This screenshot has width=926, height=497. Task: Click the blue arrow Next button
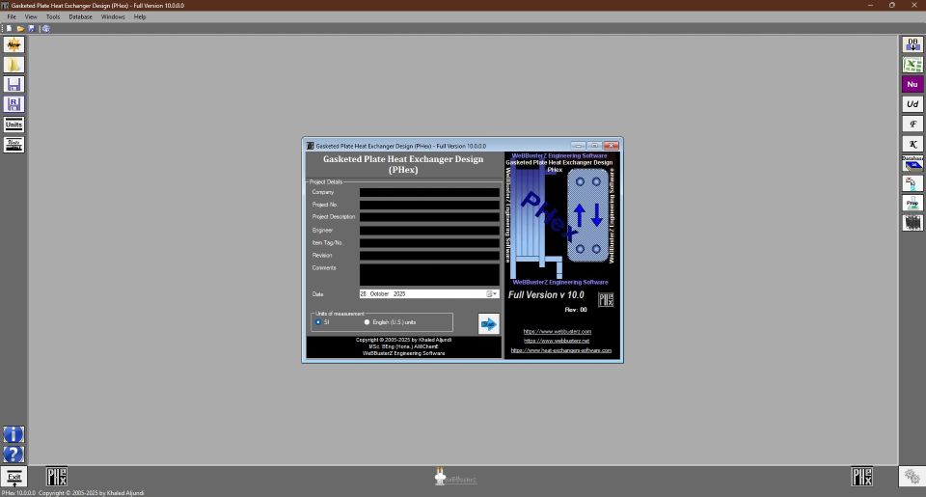tap(488, 324)
